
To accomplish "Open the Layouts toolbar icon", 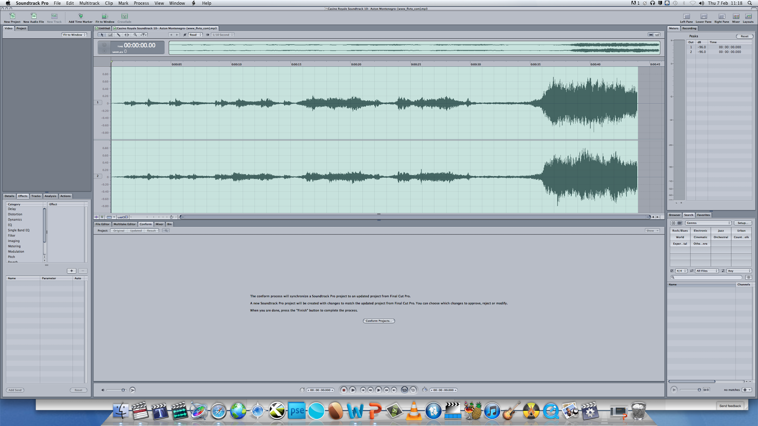I will point(748,18).
